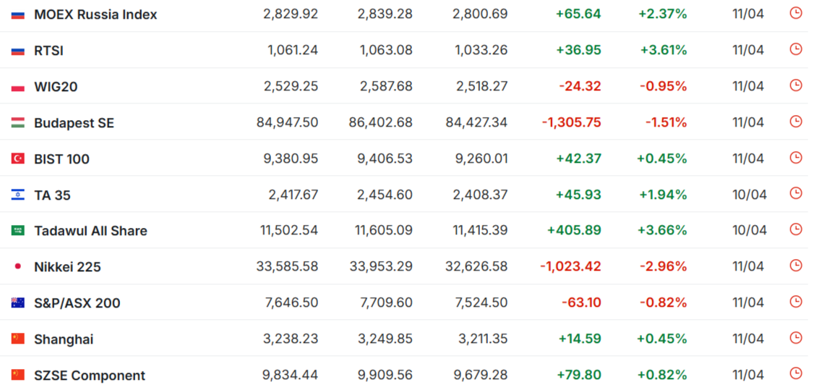This screenshot has height=390, width=814.
Task: Open the Nikkei 225 index link
Action: (x=67, y=268)
